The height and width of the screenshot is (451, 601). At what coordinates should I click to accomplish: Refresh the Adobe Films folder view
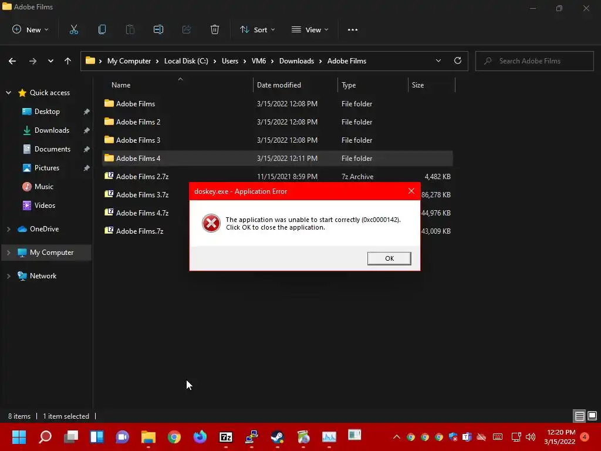[x=458, y=60]
